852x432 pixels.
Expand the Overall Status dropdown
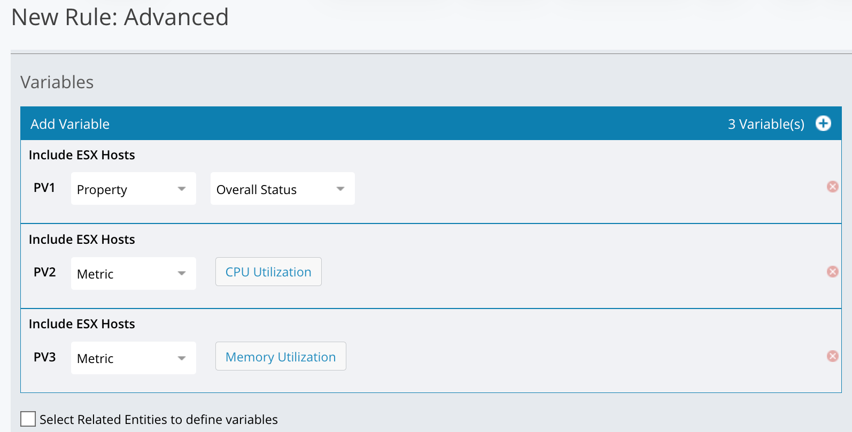[282, 189]
